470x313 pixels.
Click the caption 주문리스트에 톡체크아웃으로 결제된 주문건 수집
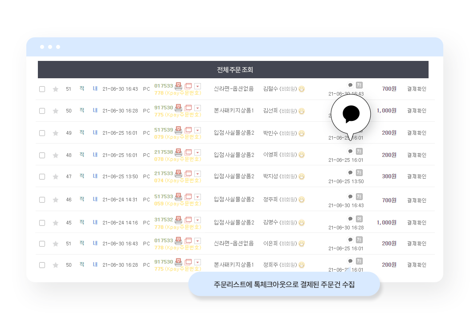tap(284, 284)
